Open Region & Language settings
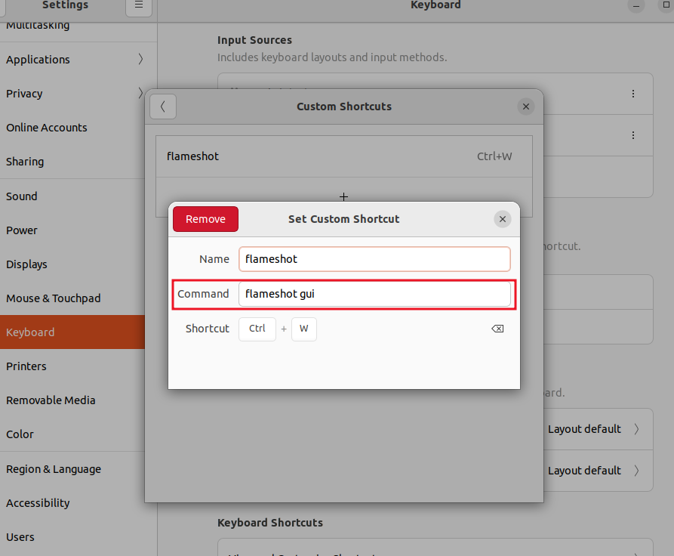Screen dimensions: 674x556 72,469
